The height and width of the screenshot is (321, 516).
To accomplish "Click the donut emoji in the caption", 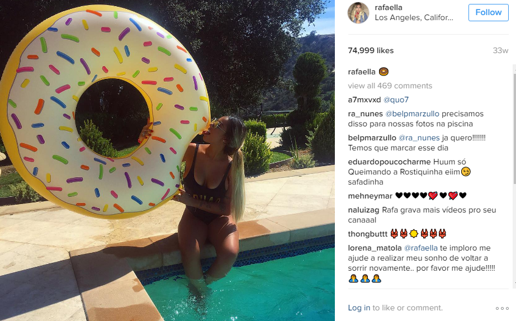I will pos(384,72).
